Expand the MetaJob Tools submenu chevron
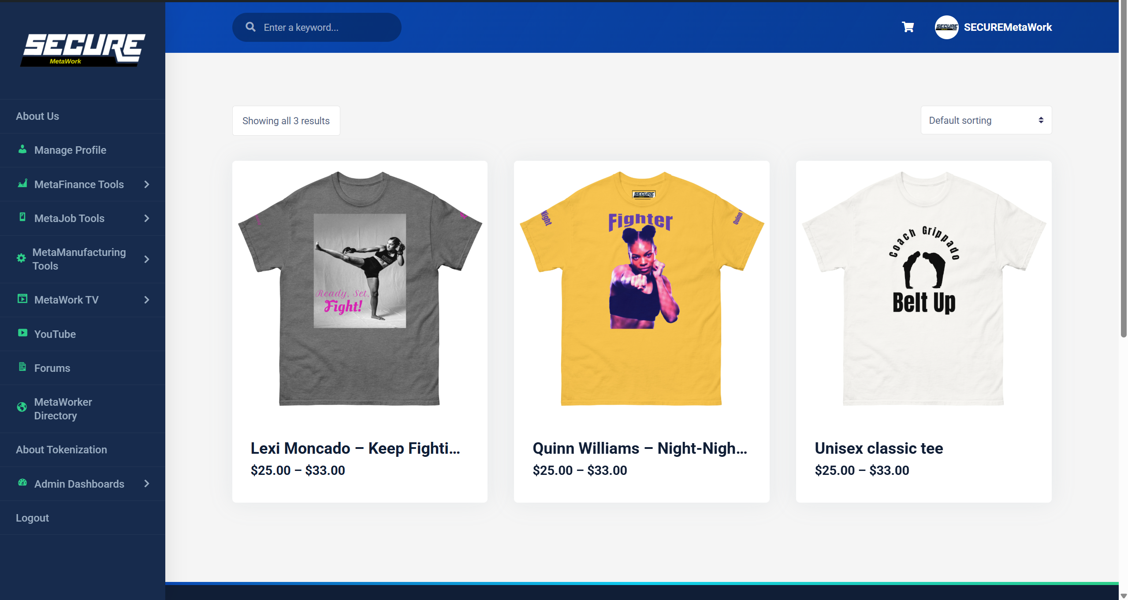The height and width of the screenshot is (600, 1128). [x=147, y=219]
